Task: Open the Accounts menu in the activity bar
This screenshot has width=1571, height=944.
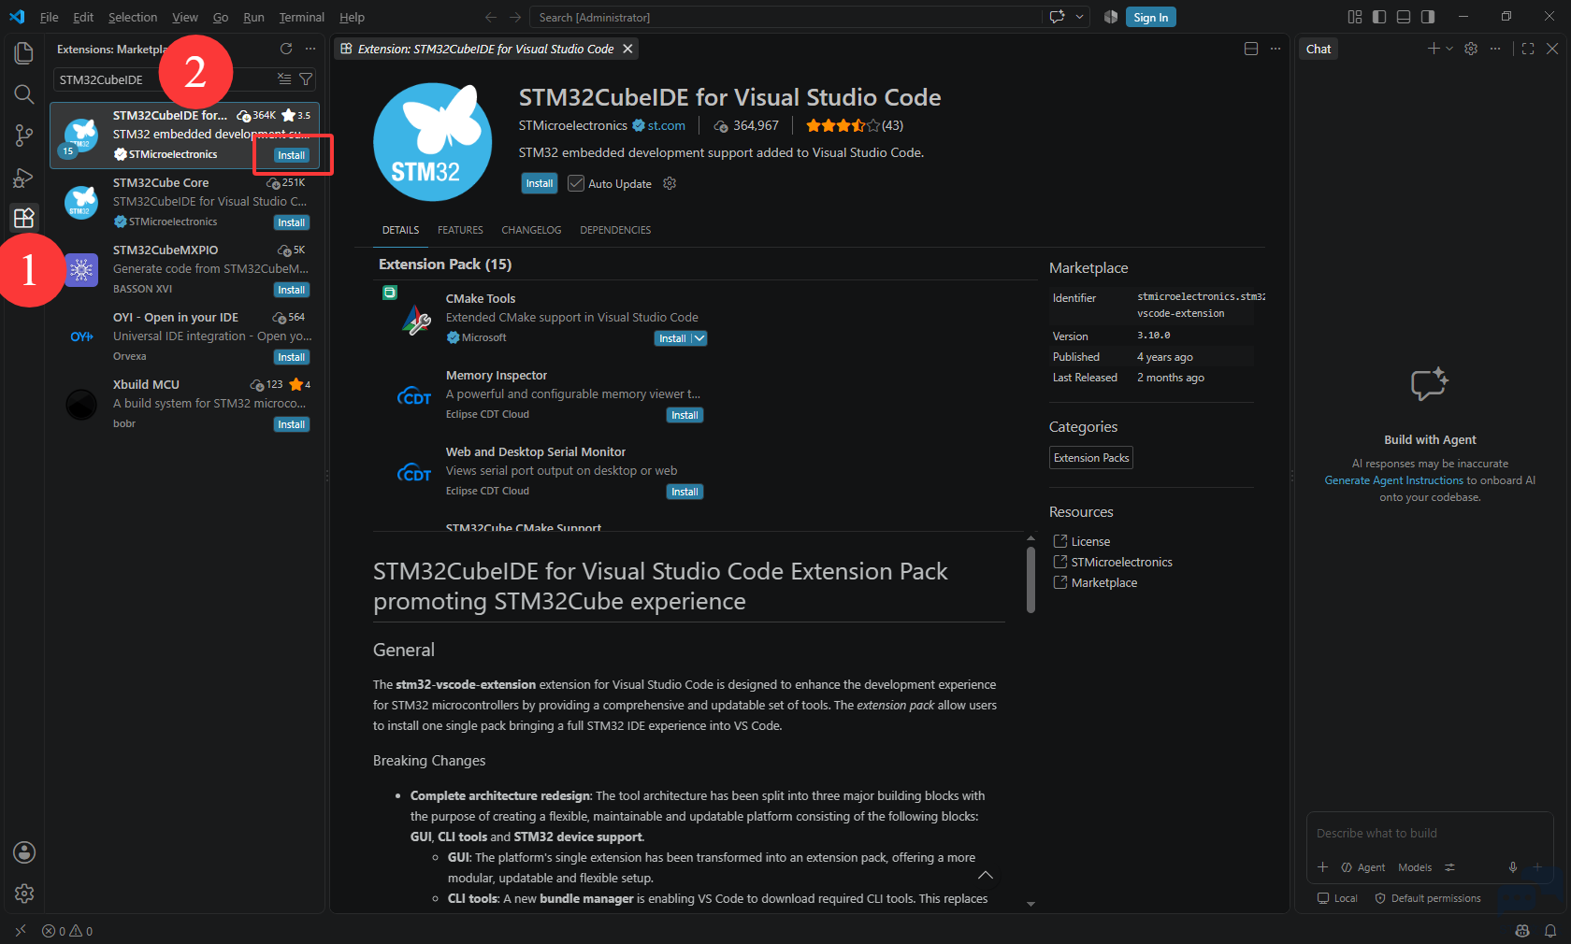Action: pos(24,852)
